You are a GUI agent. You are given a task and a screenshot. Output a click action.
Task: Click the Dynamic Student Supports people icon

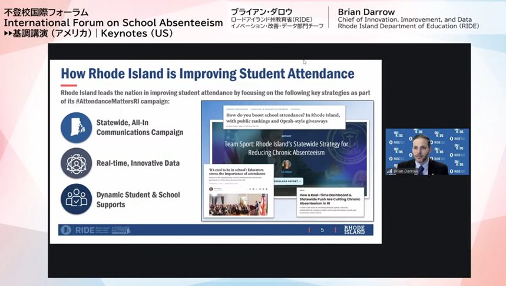point(76,199)
